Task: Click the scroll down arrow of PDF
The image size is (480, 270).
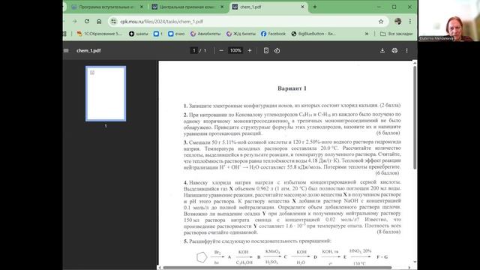Action: 415,262
